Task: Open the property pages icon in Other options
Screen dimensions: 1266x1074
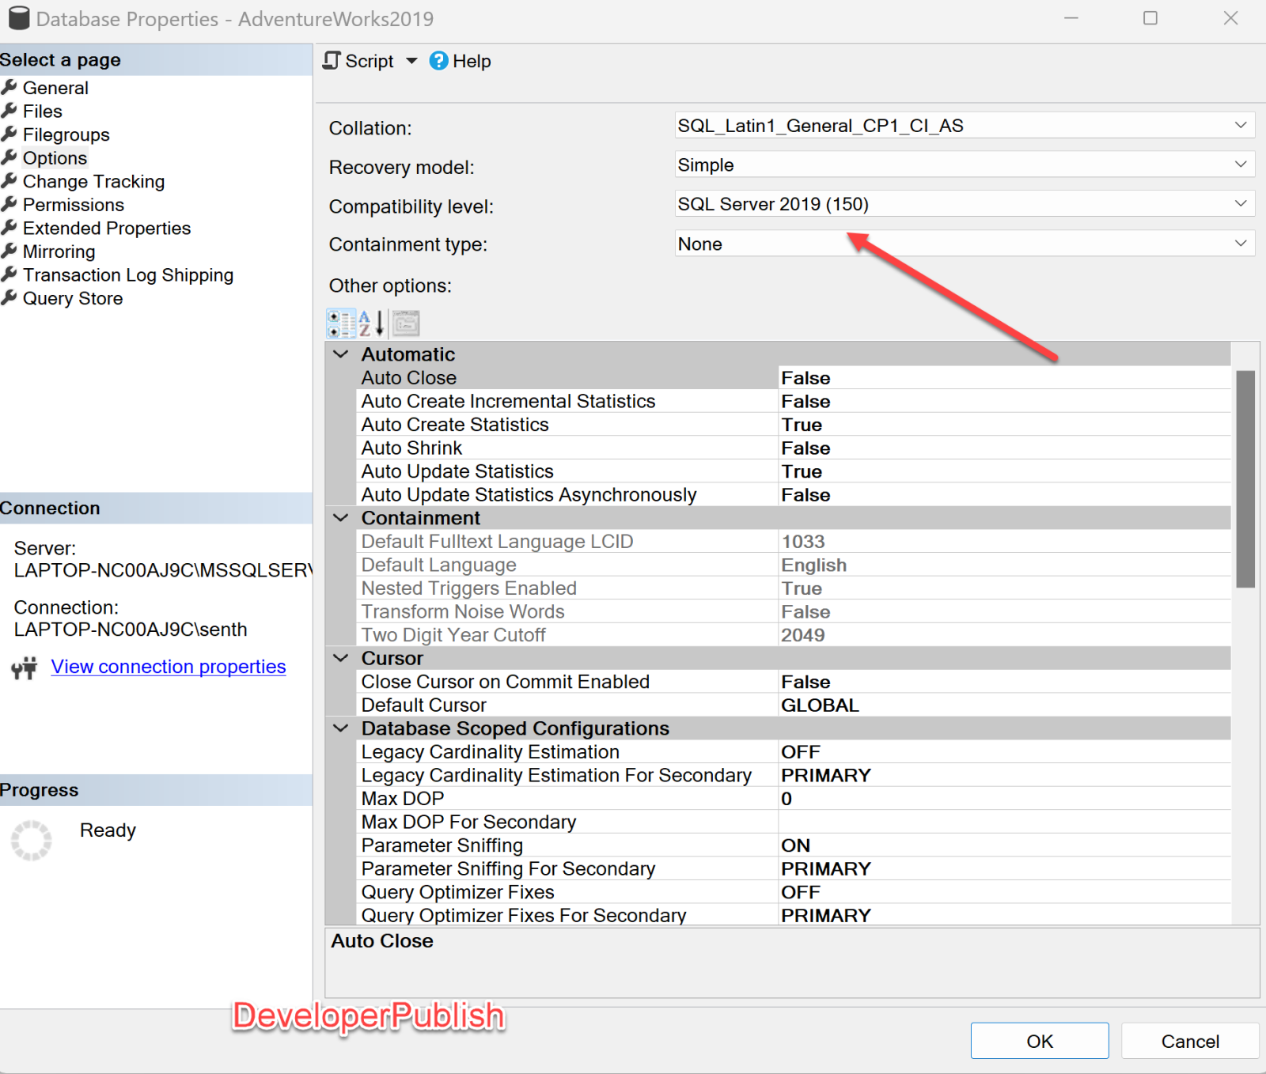Action: coord(405,323)
